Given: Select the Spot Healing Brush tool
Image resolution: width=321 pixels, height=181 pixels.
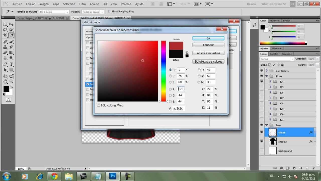Looking at the screenshot, I should coord(5,42).
